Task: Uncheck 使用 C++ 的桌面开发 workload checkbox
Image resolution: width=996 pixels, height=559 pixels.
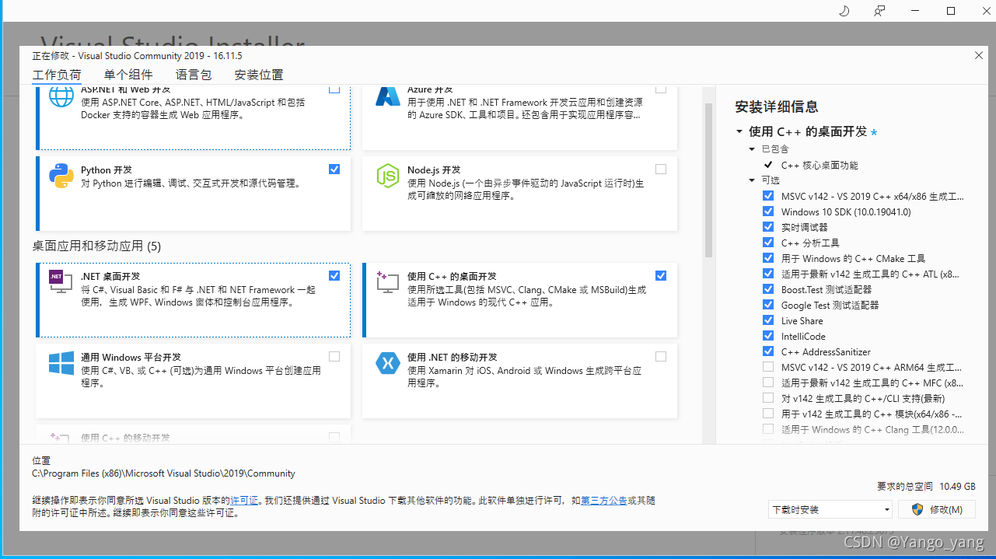Action: 661,275
